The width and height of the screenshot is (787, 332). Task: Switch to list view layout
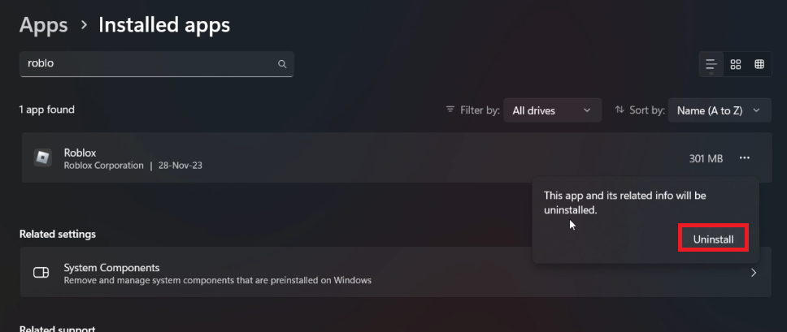tap(711, 64)
